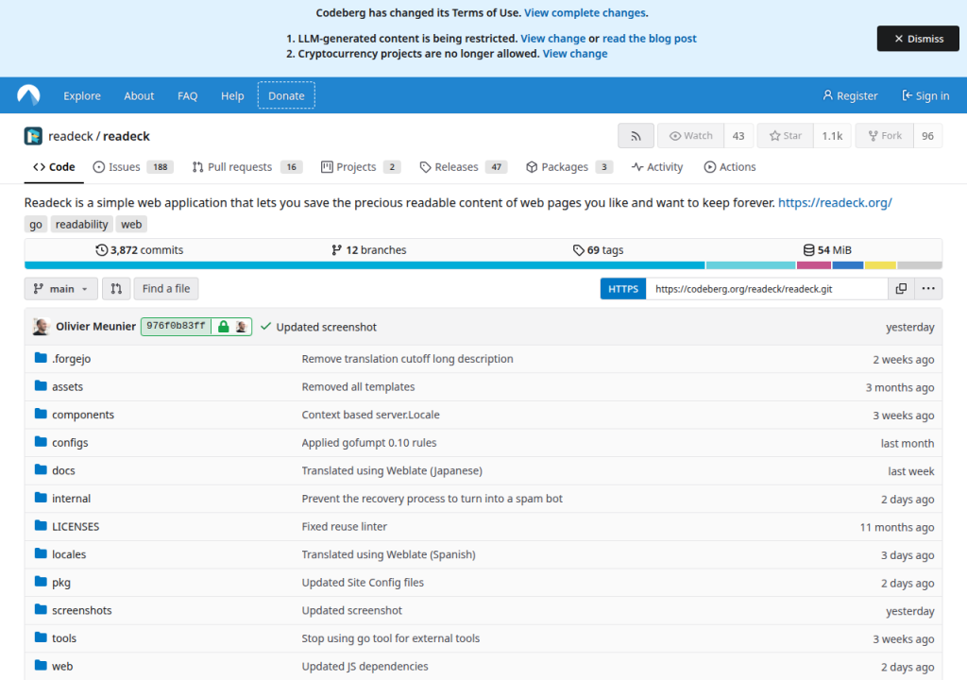Click the readability topic tag

[x=81, y=224]
